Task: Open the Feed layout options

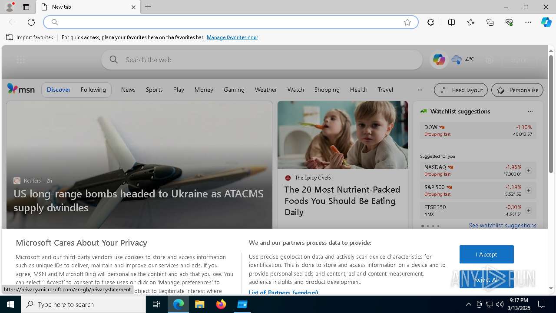Action: (461, 90)
